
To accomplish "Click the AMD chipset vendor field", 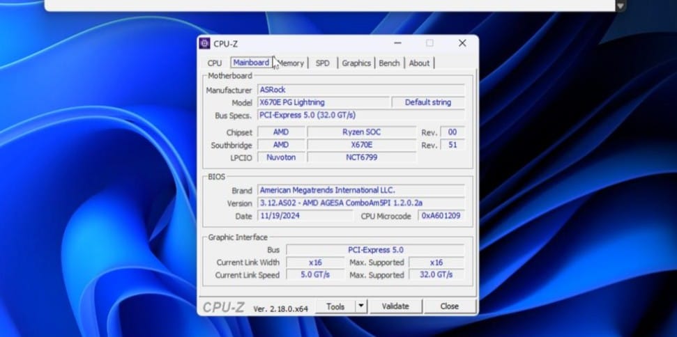I will [281, 132].
